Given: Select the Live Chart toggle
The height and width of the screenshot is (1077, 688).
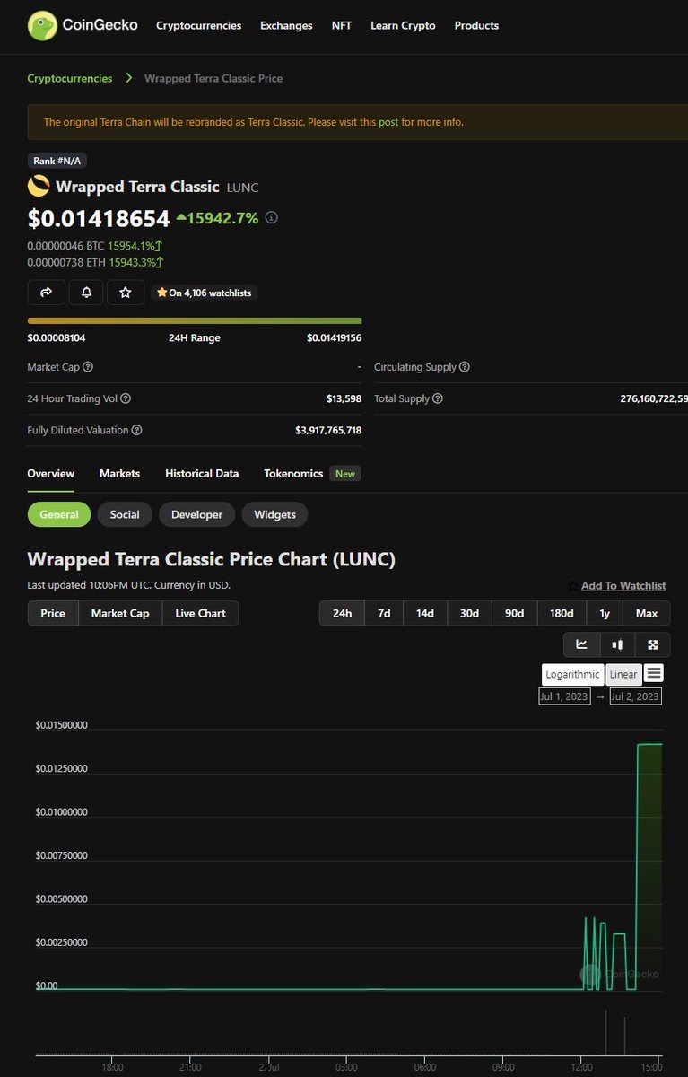Looking at the screenshot, I should pos(200,613).
